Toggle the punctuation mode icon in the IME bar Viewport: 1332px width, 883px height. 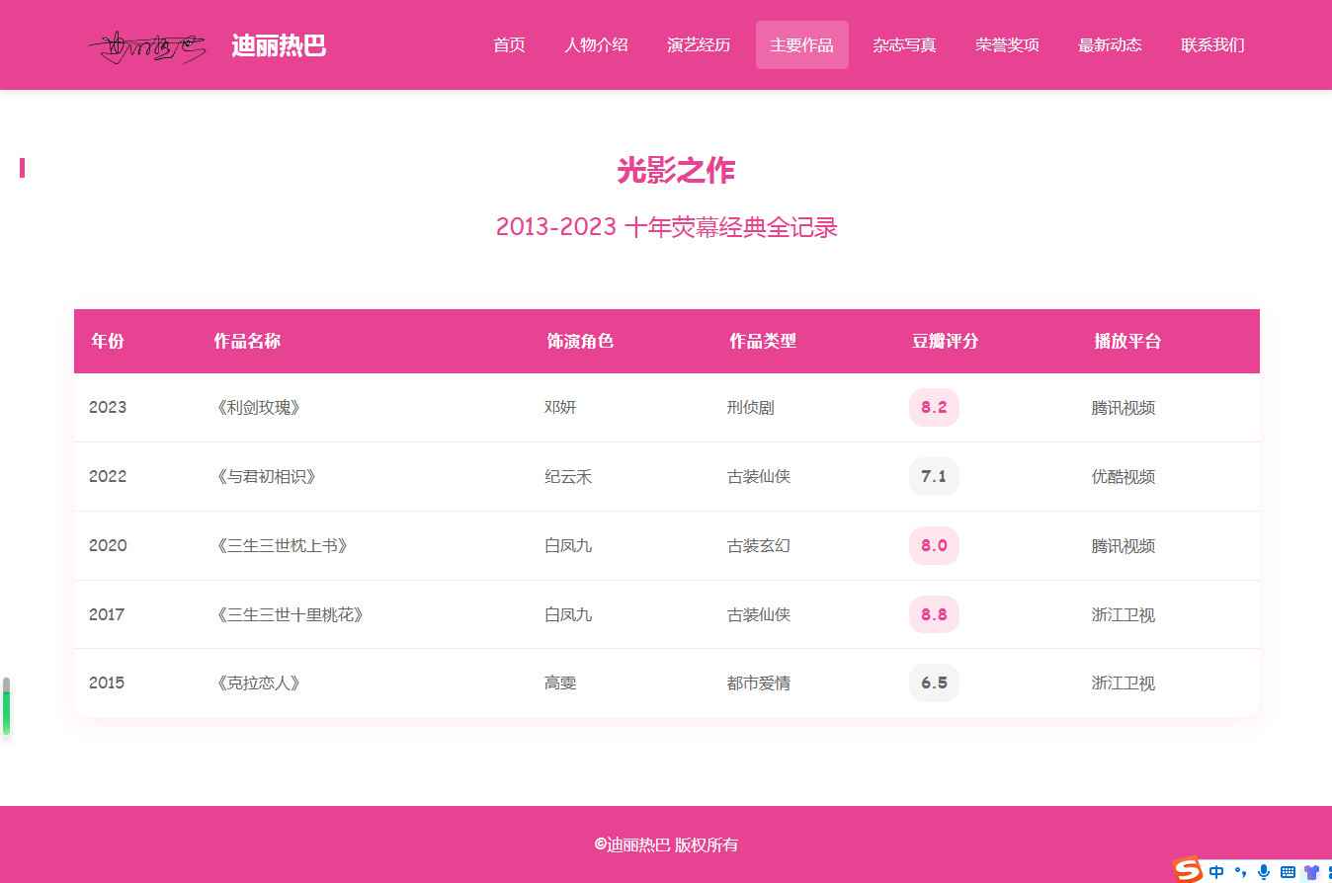1240,871
